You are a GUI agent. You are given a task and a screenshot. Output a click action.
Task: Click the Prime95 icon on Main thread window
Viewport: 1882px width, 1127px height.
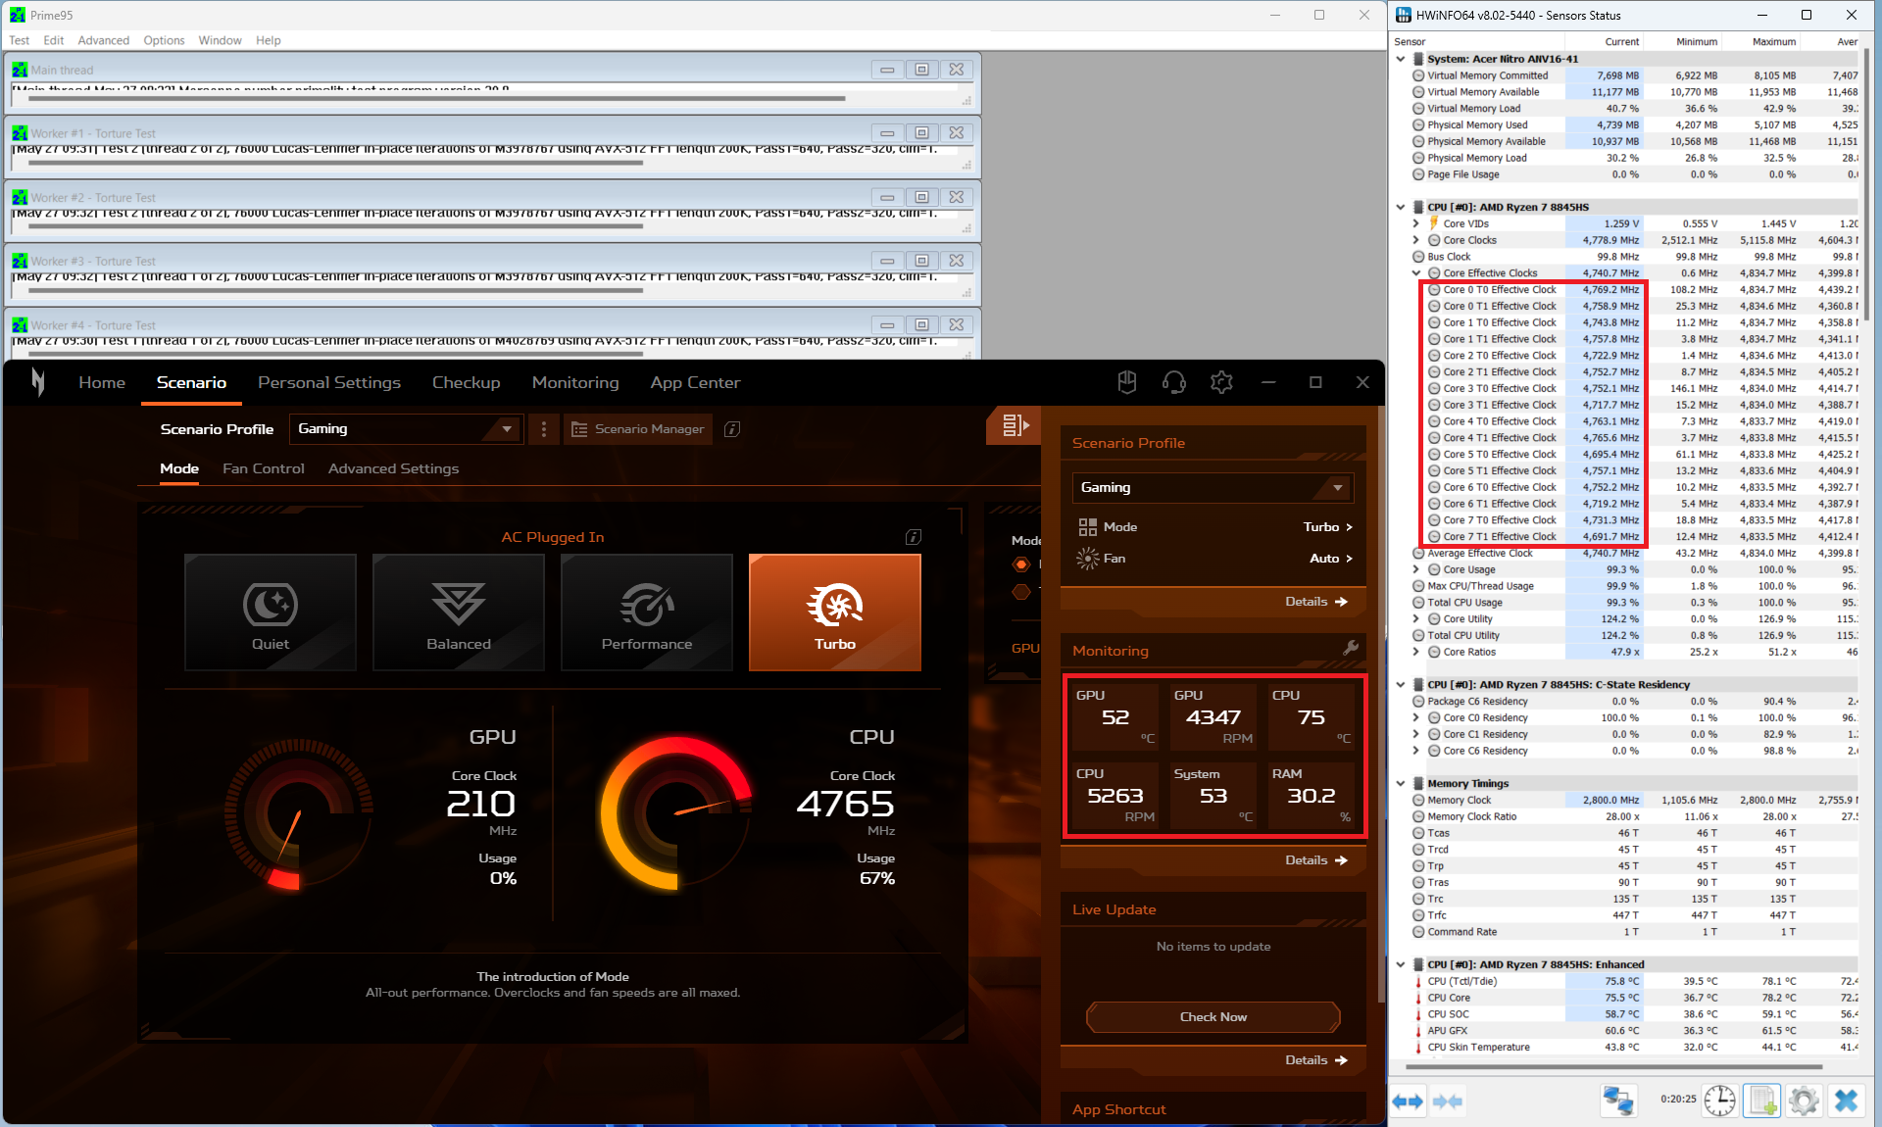(20, 70)
